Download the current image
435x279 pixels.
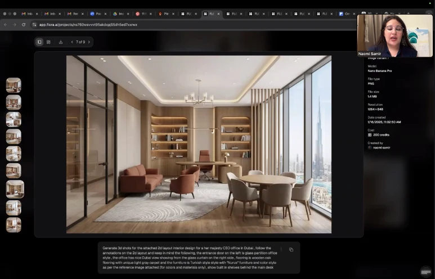pos(61,42)
